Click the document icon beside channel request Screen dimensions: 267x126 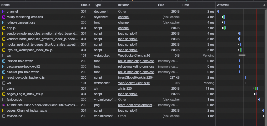pyautogui.click(x=4, y=12)
